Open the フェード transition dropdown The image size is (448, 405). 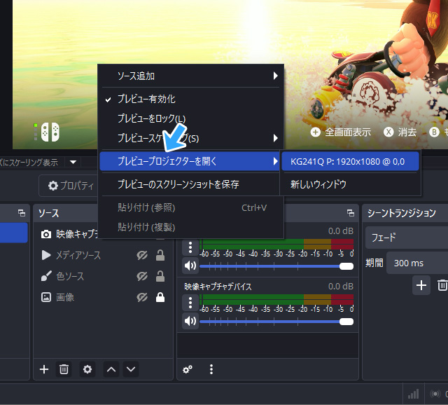[407, 238]
